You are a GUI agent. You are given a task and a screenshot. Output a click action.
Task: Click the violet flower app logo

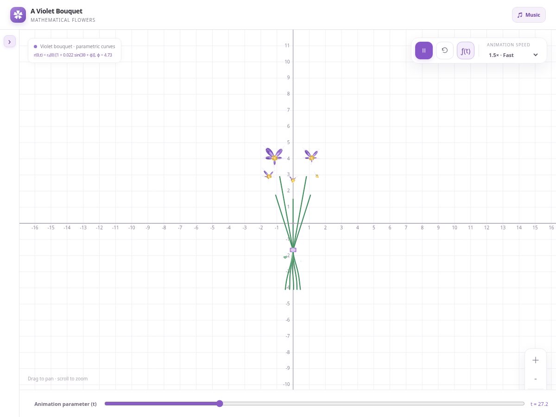coord(18,15)
